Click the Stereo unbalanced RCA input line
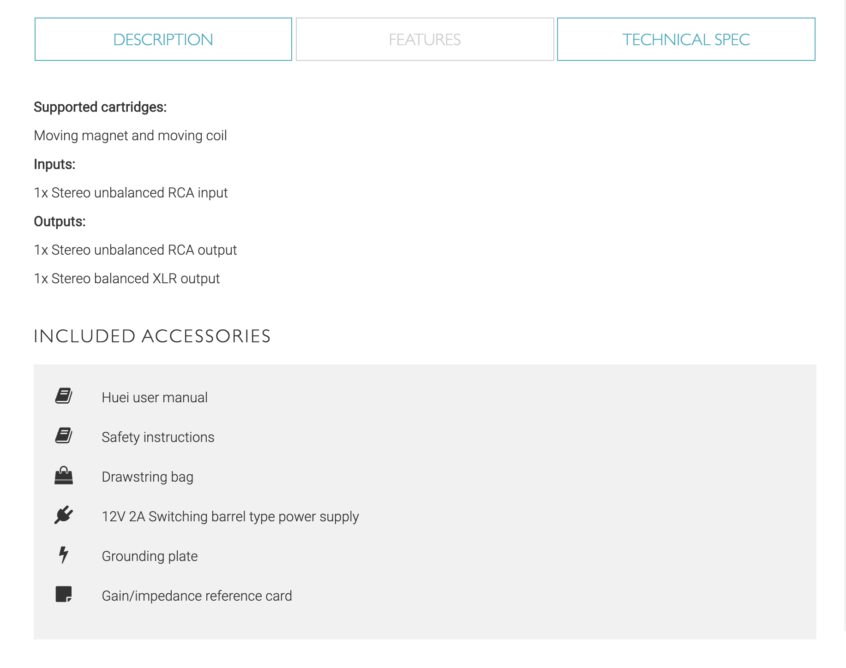This screenshot has height=668, width=846. 131,193
